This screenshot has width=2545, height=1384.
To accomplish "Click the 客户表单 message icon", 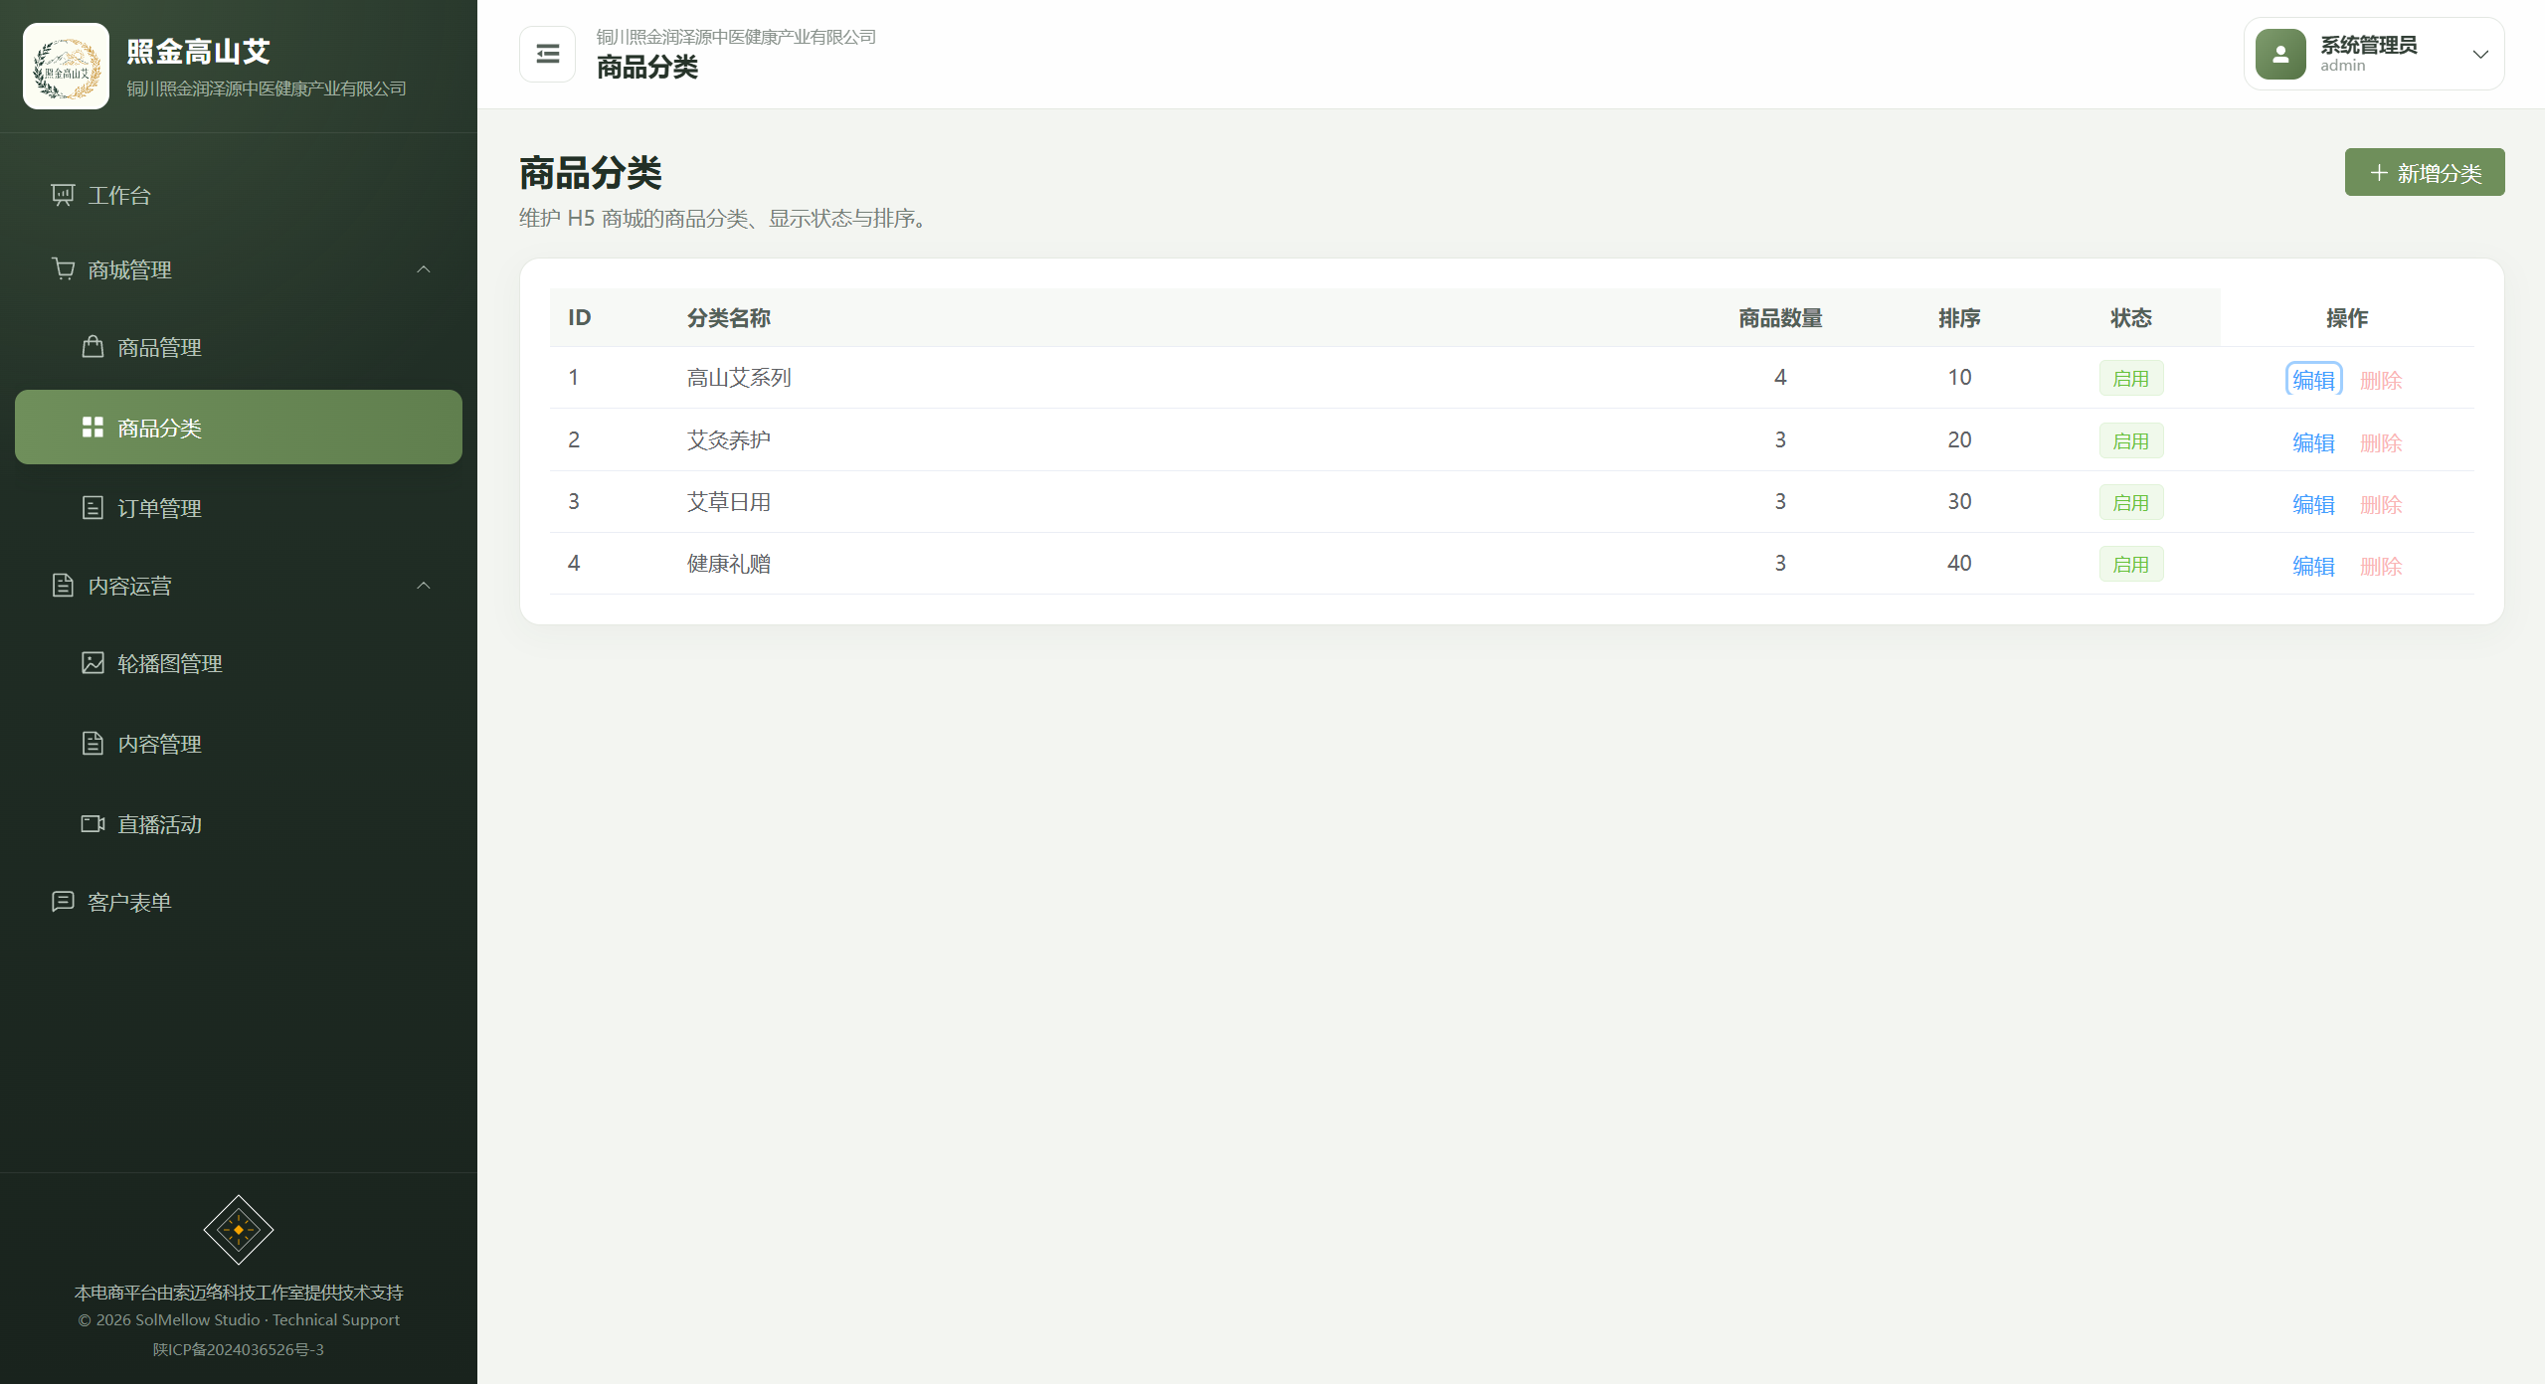I will point(63,902).
